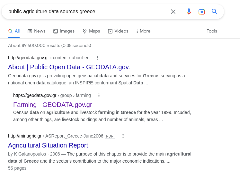Image resolution: width=240 pixels, height=181 pixels.
Task: Click the blue magnifier search button
Action: pyautogui.click(x=214, y=12)
